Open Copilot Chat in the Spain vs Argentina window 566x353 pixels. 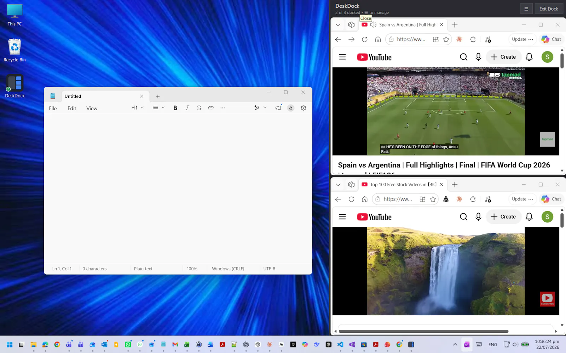click(551, 39)
